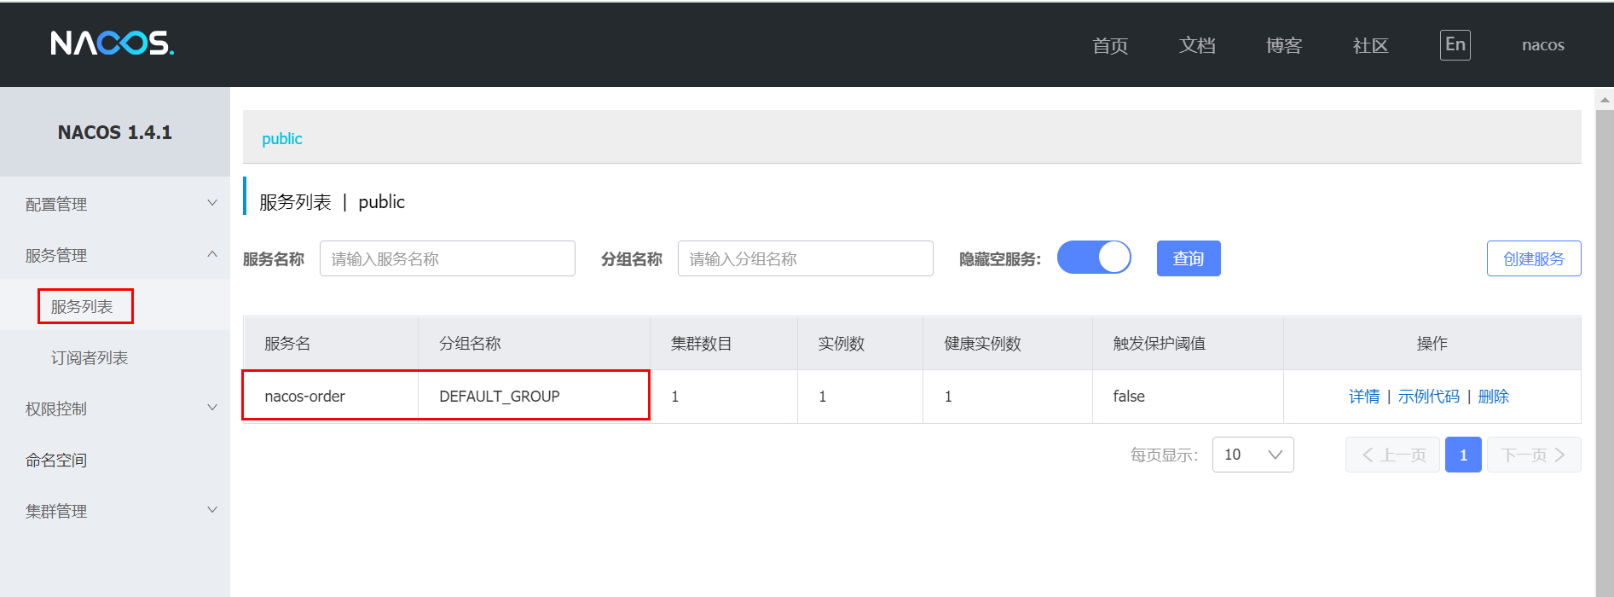The width and height of the screenshot is (1614, 597).
Task: Click the 查询 button
Action: point(1189,258)
